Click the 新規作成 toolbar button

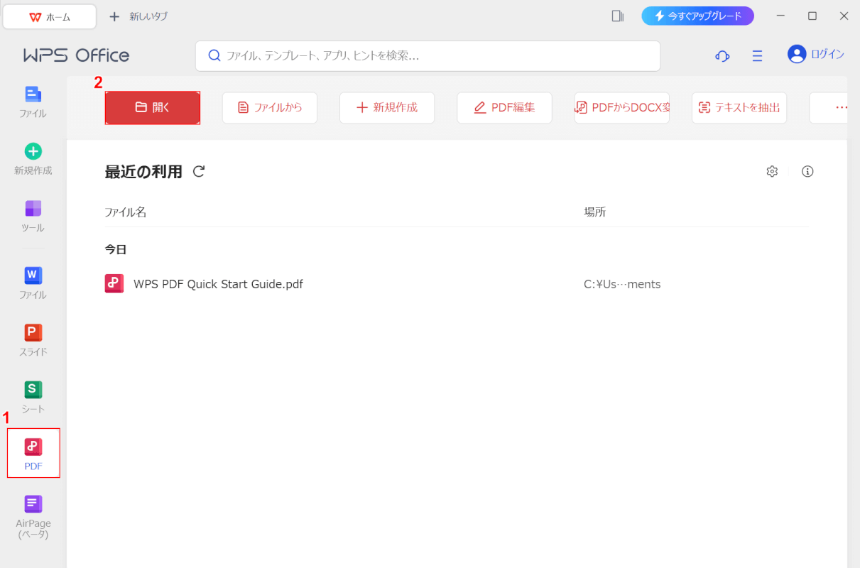click(x=387, y=108)
